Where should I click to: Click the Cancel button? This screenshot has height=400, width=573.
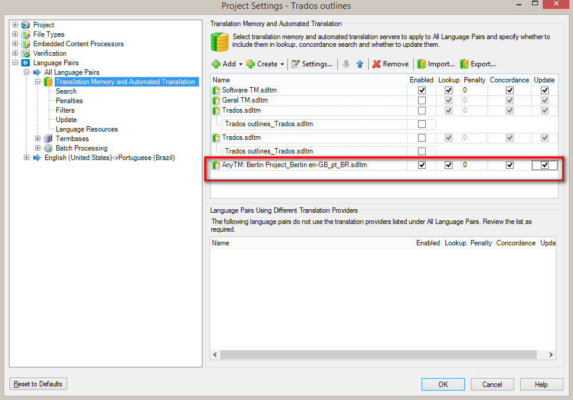click(492, 385)
